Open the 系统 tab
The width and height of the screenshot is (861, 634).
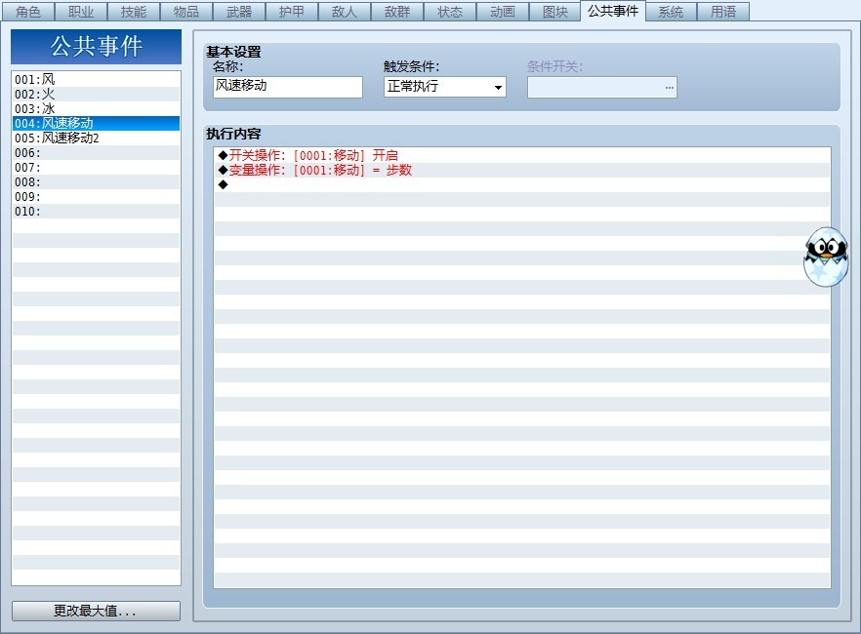click(671, 12)
